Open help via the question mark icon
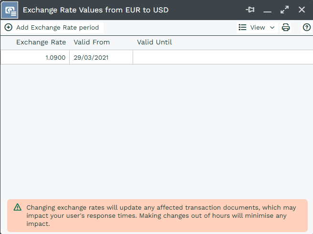 click(307, 28)
